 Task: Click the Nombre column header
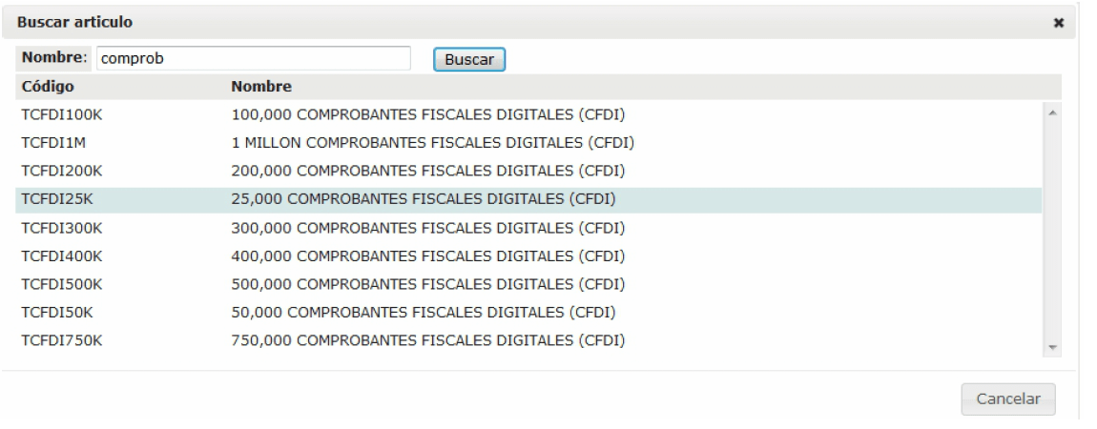coord(260,87)
